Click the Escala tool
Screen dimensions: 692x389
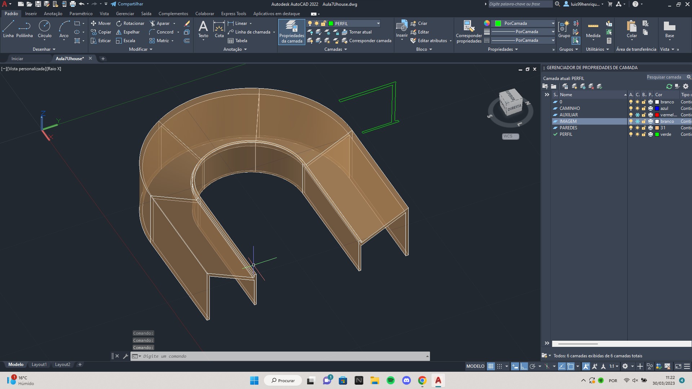(x=126, y=41)
